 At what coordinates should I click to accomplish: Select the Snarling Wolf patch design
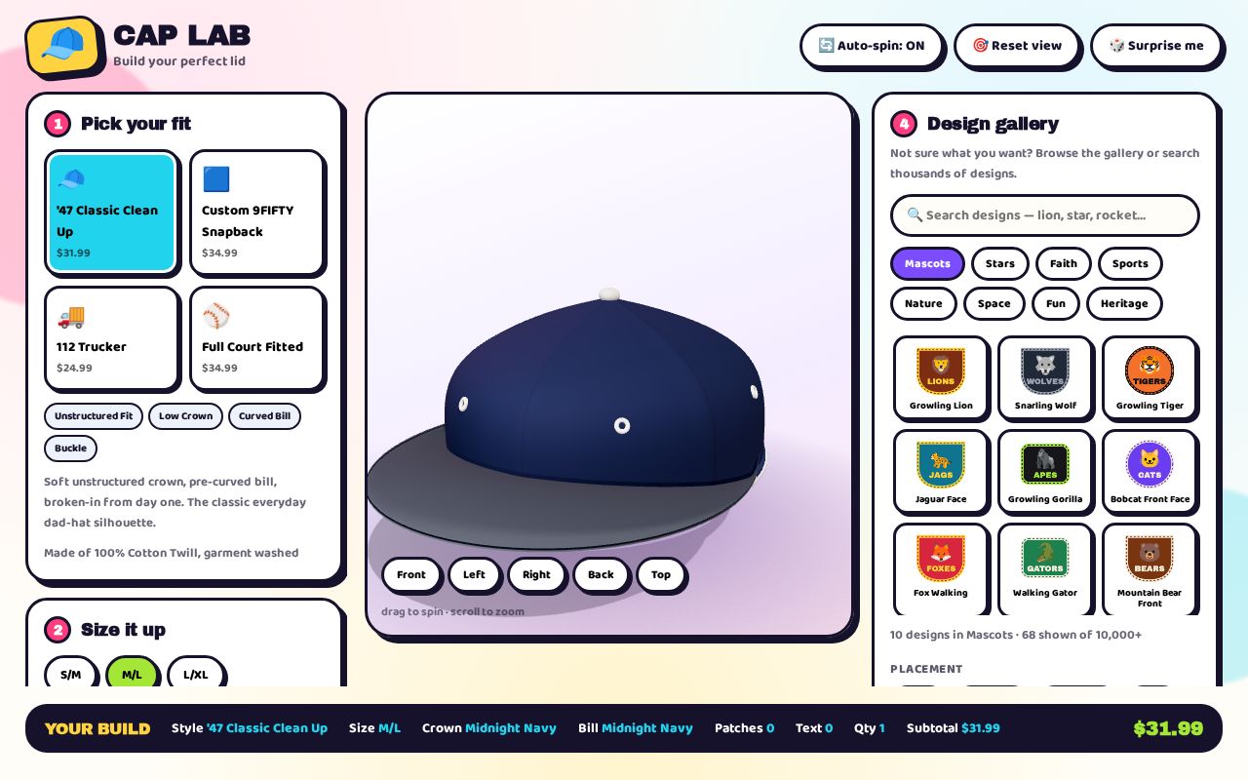coord(1045,378)
